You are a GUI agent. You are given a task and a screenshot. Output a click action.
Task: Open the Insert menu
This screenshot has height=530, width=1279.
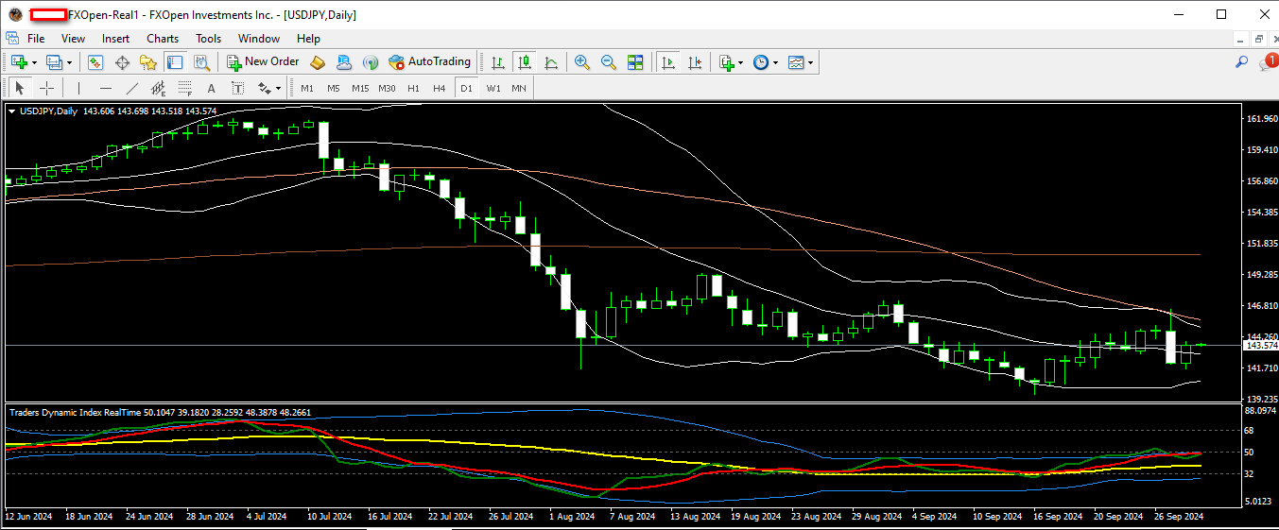tap(116, 39)
